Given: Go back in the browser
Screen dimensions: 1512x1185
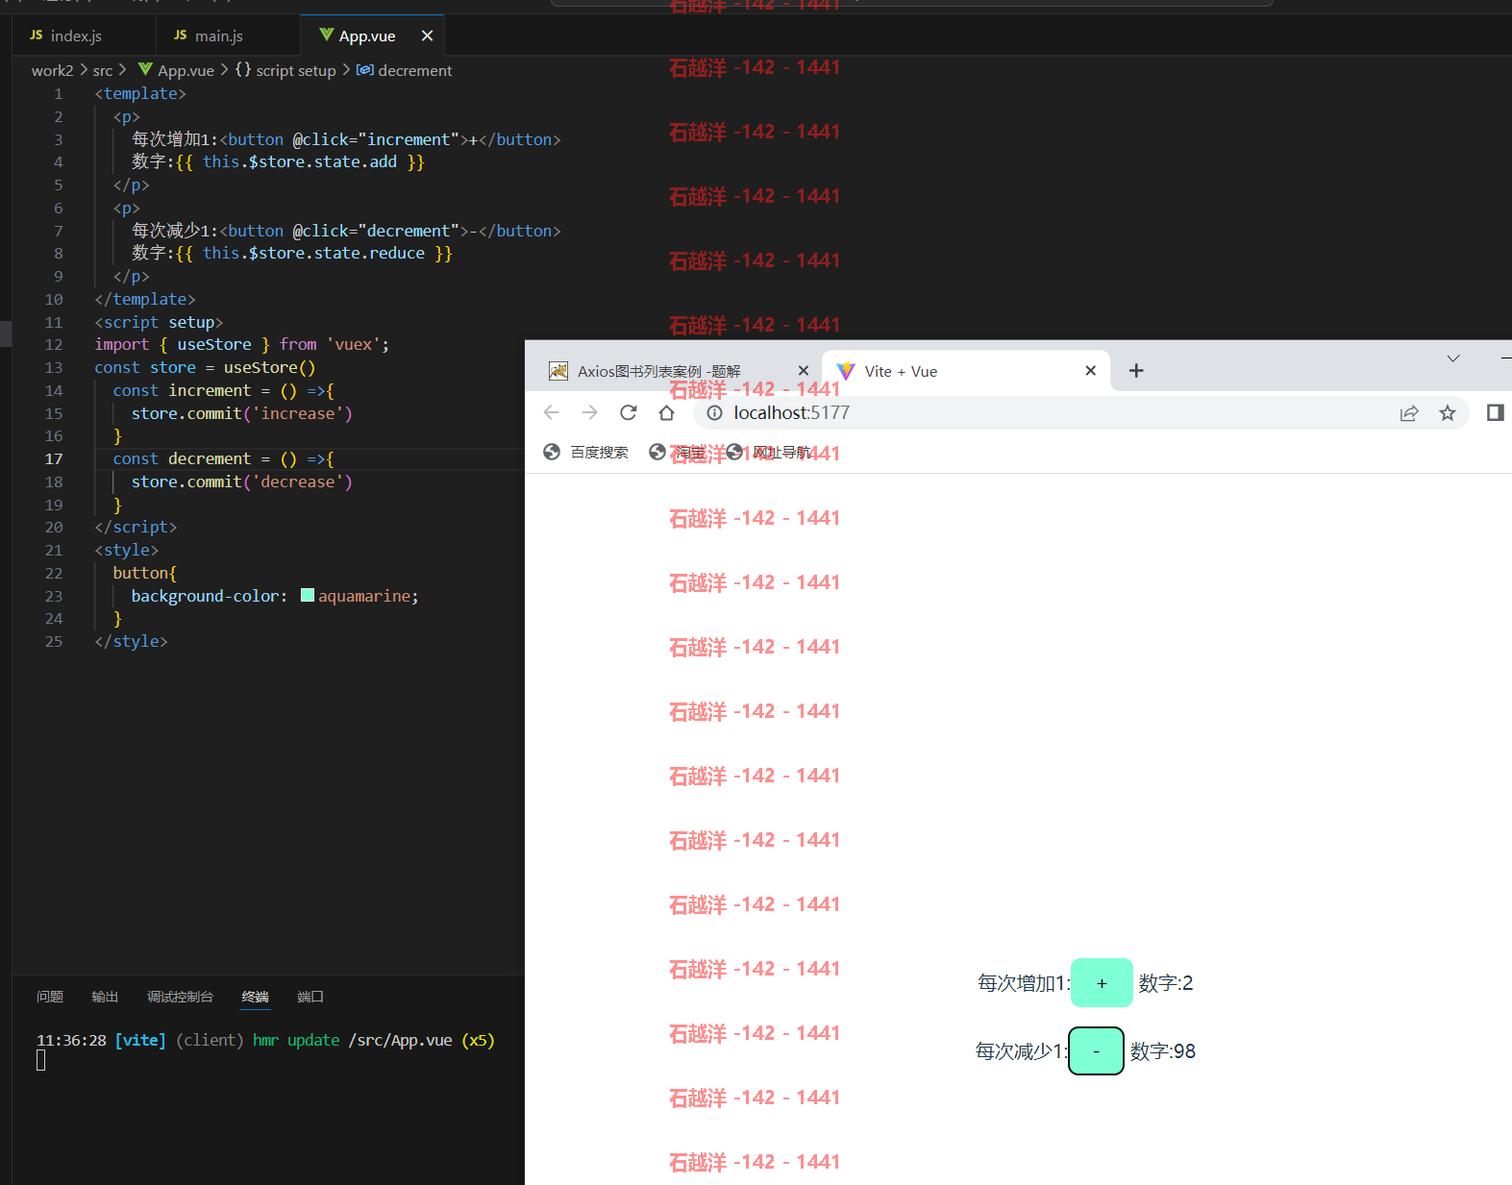Looking at the screenshot, I should pos(551,412).
